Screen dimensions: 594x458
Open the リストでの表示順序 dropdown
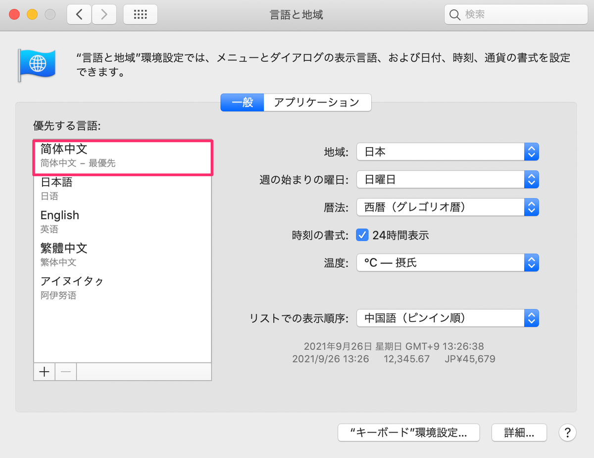(447, 318)
